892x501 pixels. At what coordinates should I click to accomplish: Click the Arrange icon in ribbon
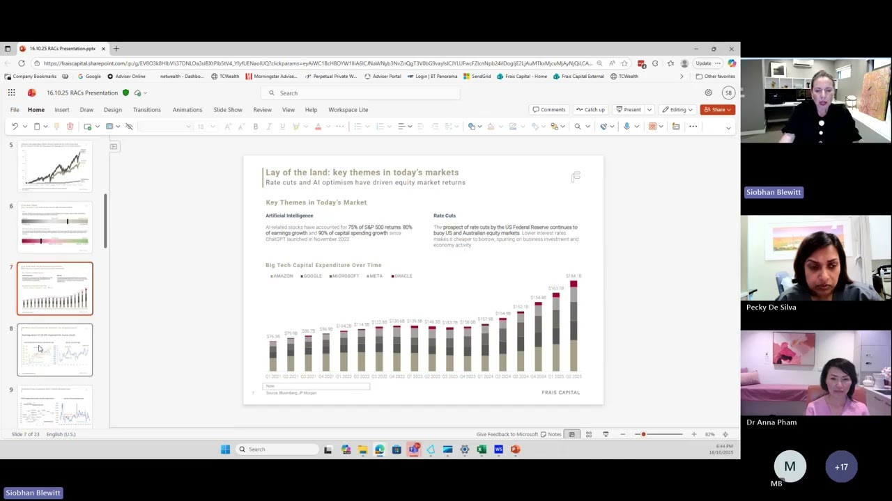tap(555, 126)
